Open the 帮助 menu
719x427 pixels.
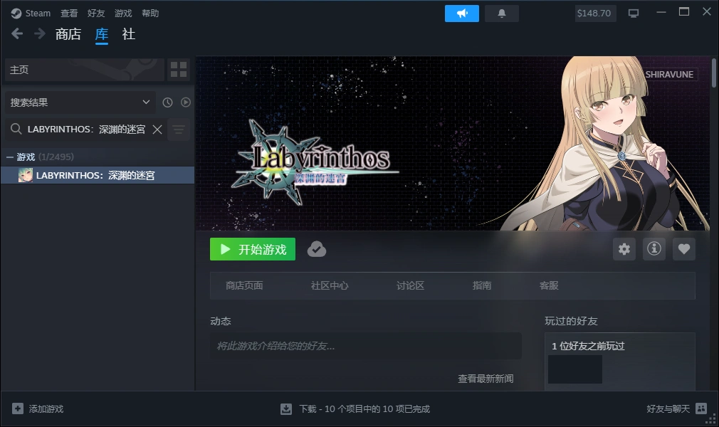tap(150, 14)
